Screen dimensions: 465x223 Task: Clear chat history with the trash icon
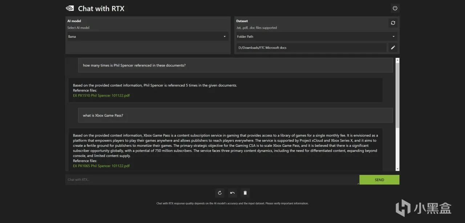245,193
